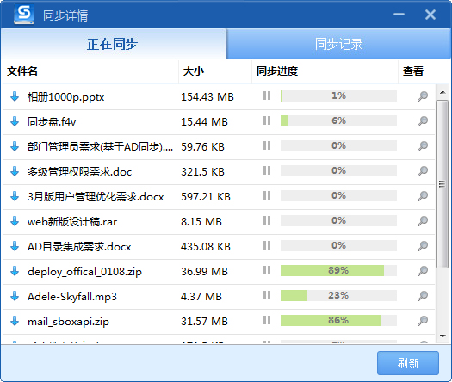Click magnifier icon for 3月版用户管理优化需求.docx

423,196
